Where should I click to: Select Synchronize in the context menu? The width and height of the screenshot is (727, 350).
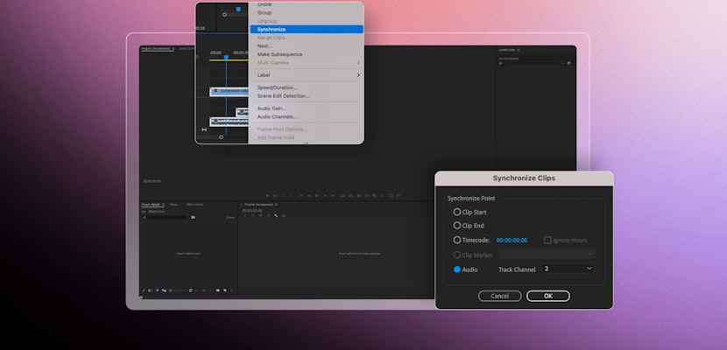click(x=272, y=29)
